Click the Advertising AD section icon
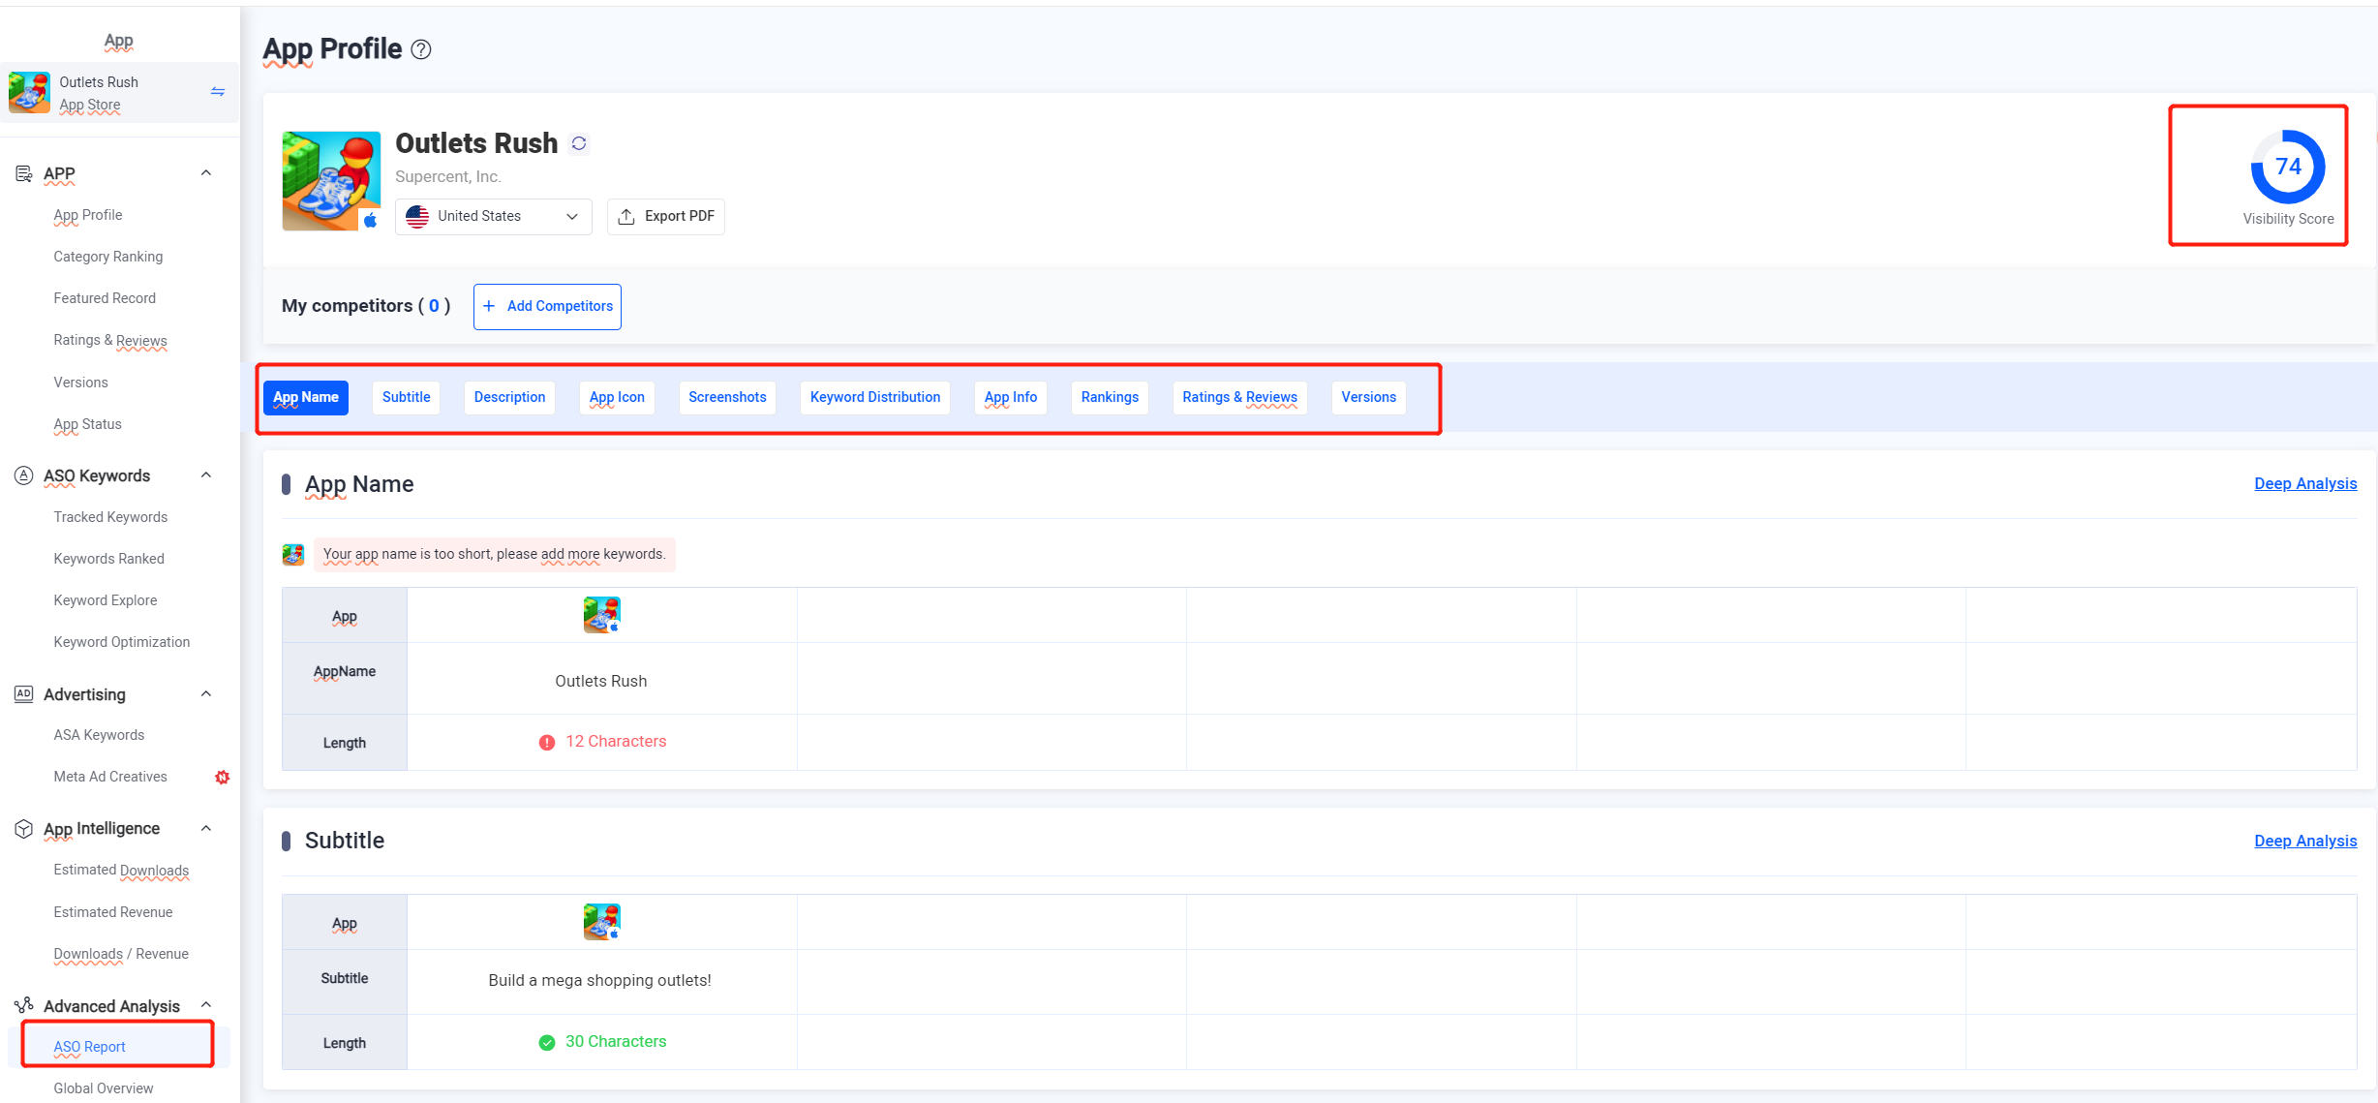This screenshot has height=1103, width=2378. (x=24, y=694)
